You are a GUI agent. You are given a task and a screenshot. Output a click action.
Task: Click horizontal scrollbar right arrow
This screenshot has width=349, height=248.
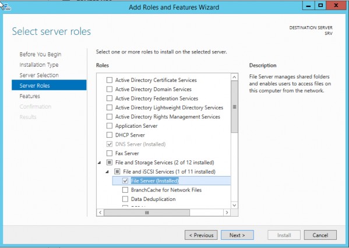point(227,213)
